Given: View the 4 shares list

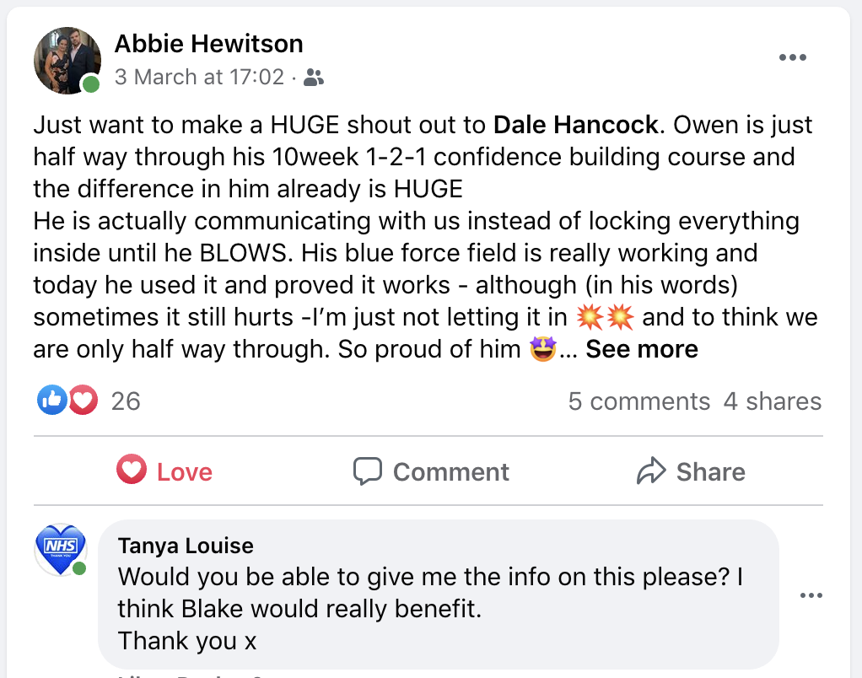Looking at the screenshot, I should point(773,401).
